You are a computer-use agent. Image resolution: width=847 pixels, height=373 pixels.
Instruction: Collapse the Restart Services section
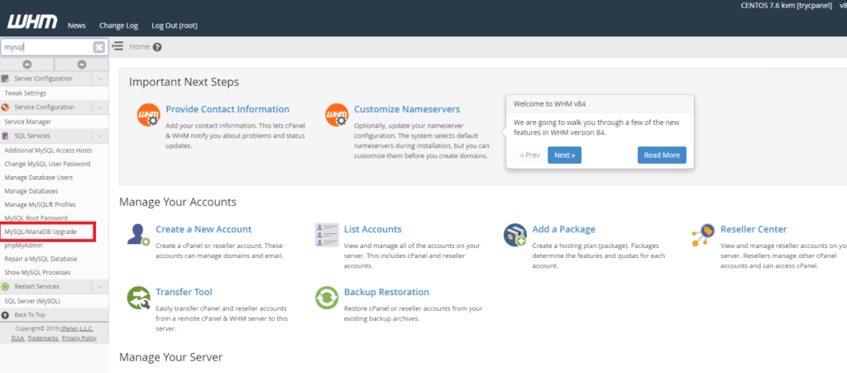pos(99,286)
